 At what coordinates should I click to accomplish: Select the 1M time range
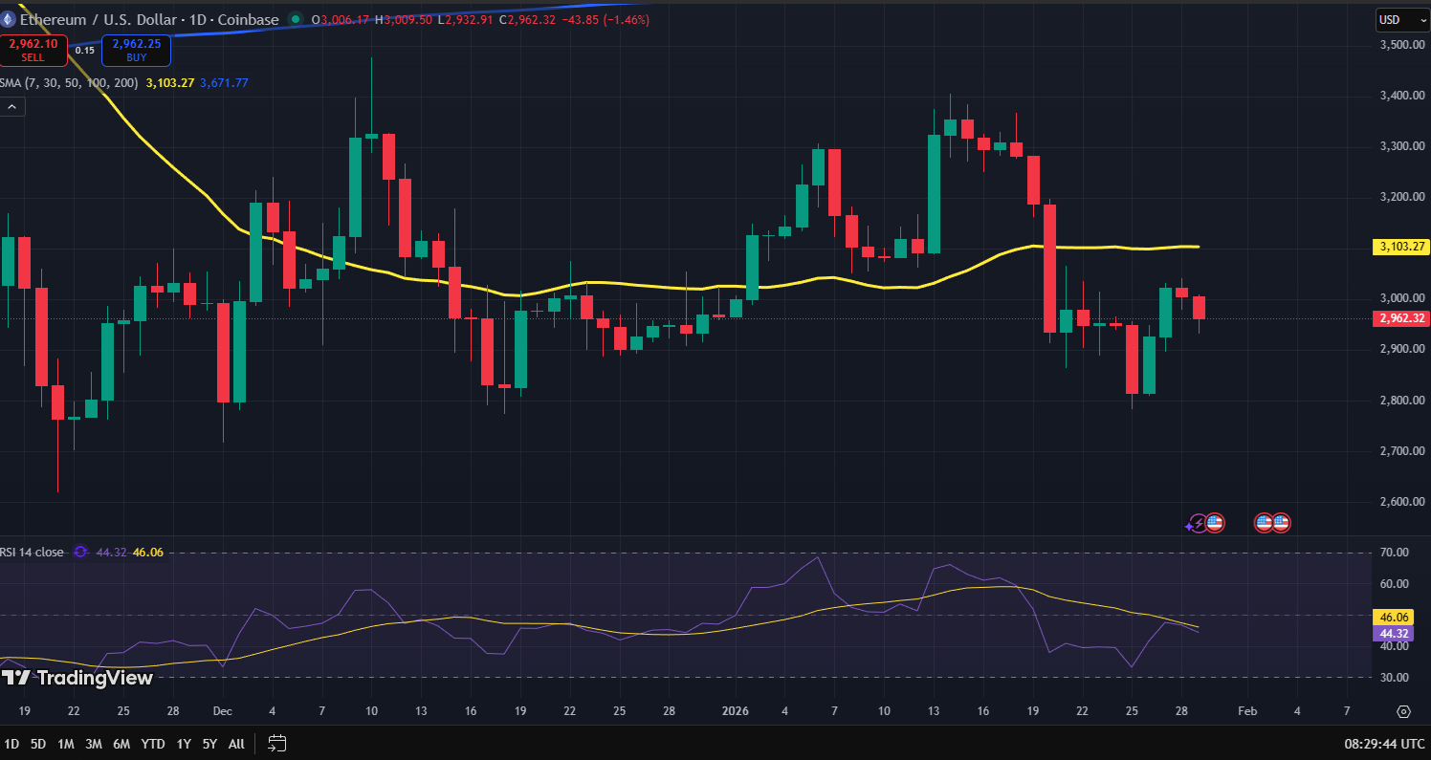(66, 743)
